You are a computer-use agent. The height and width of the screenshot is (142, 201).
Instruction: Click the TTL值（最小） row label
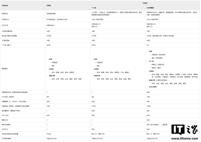click(x=6, y=45)
